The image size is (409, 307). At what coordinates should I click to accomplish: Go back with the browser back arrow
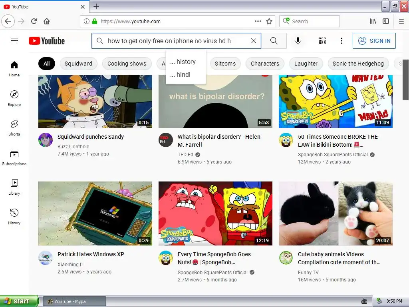point(8,21)
